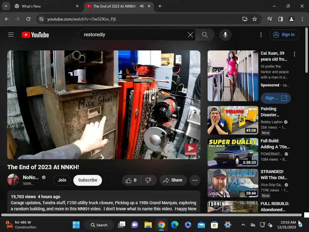Bookmark this page with star
The height and width of the screenshot is (232, 309).
pos(255,19)
